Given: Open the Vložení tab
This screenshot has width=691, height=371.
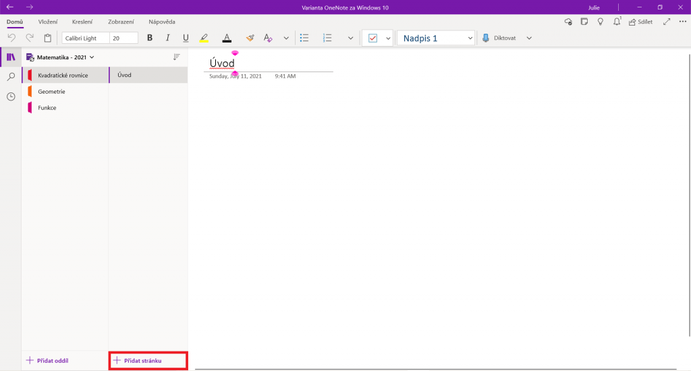Looking at the screenshot, I should coord(48,22).
